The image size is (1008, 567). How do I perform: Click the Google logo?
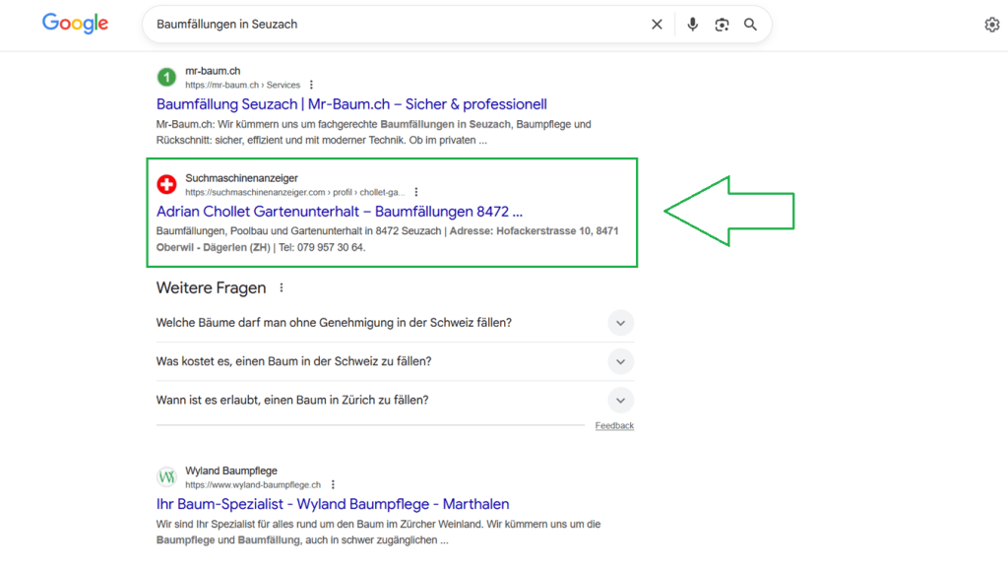click(x=75, y=24)
